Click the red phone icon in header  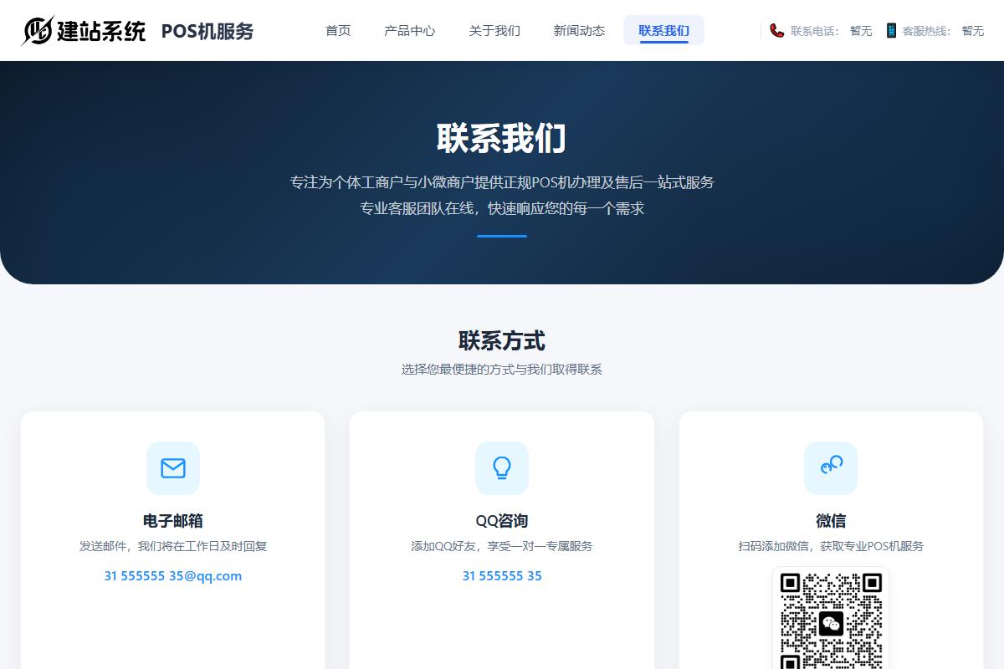click(x=777, y=31)
